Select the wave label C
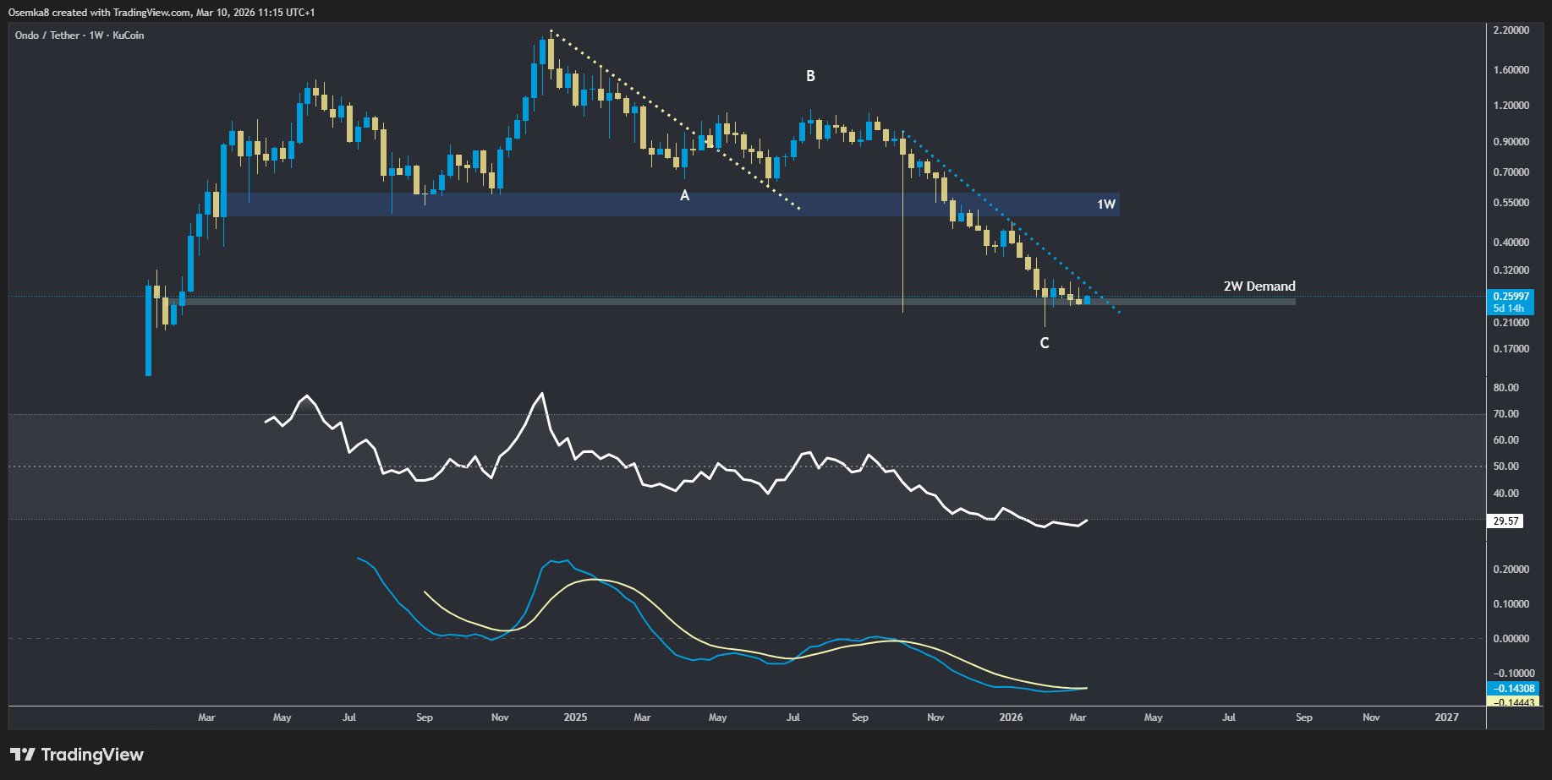This screenshot has width=1552, height=780. point(1045,343)
